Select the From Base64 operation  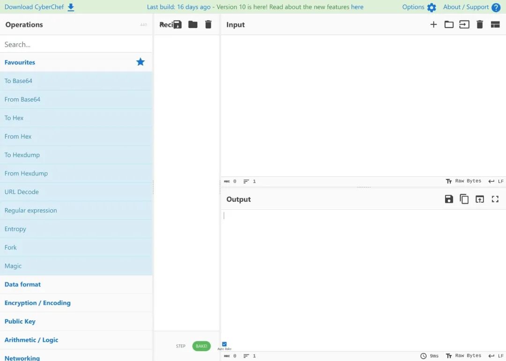pyautogui.click(x=76, y=99)
